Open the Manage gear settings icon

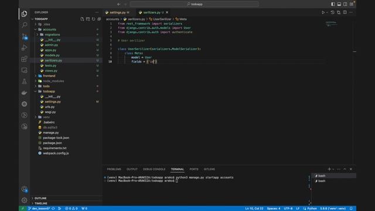tap(24, 200)
